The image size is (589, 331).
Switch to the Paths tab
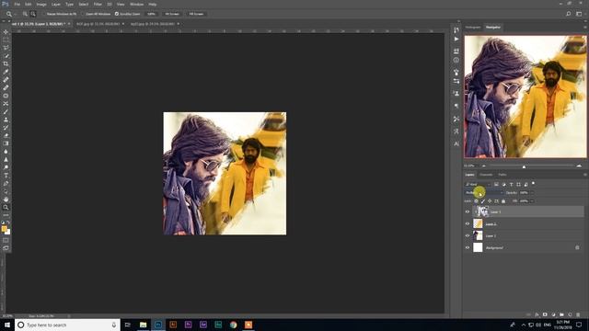(x=502, y=175)
